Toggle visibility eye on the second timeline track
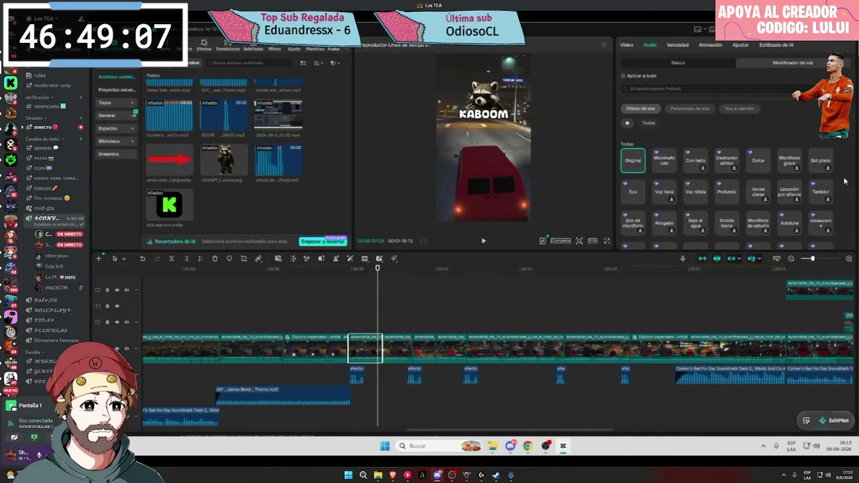 tap(117, 306)
